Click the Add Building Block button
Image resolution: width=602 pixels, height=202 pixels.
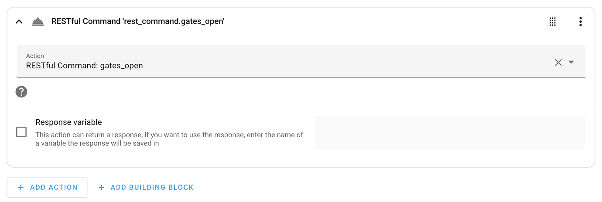146,187
